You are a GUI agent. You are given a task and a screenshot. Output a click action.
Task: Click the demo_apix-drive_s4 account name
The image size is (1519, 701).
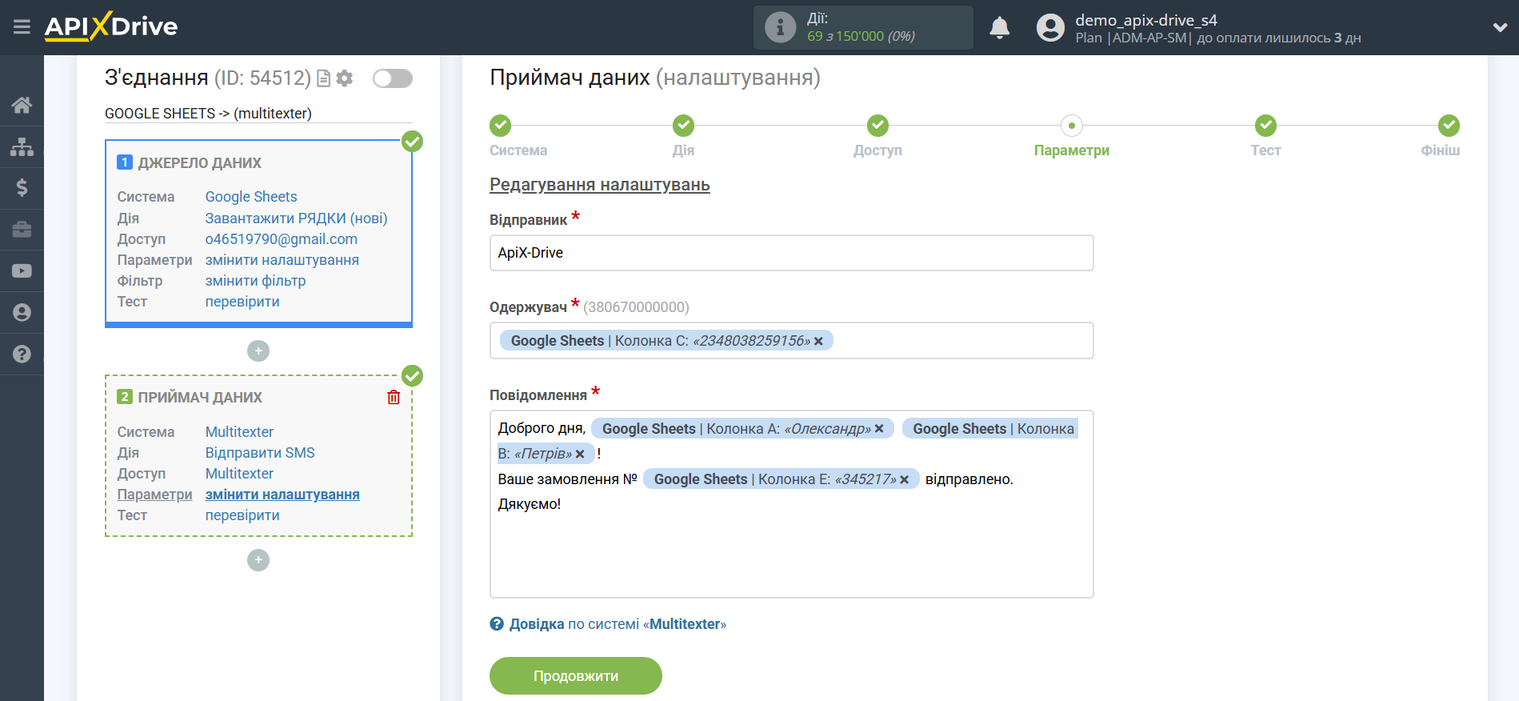tap(1145, 20)
